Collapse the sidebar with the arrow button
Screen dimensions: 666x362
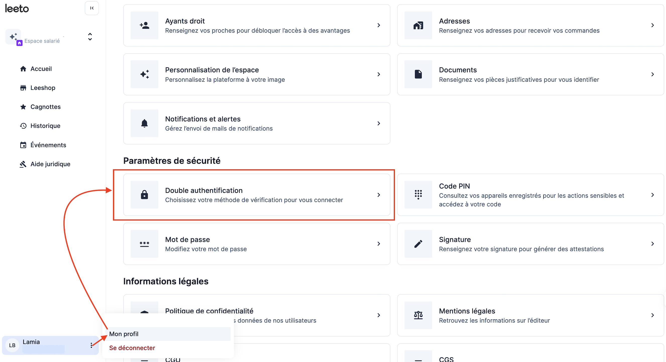[x=92, y=8]
